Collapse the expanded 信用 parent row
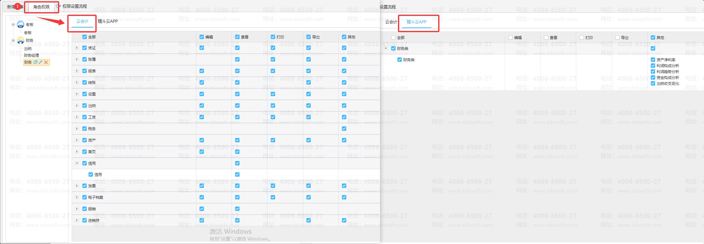The height and width of the screenshot is (244, 704). click(77, 163)
